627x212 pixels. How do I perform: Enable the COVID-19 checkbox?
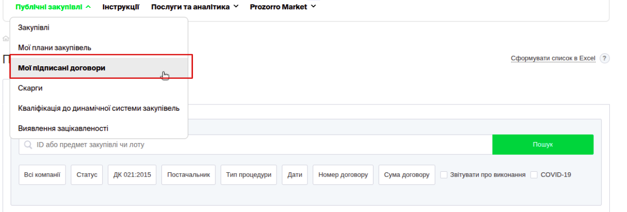pos(534,175)
